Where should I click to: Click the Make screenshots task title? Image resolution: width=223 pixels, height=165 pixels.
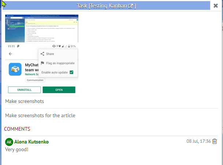[x=25, y=101]
